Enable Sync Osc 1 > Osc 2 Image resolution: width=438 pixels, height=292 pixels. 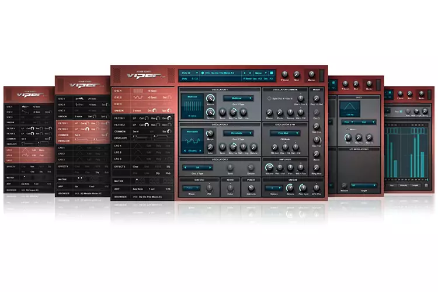click(x=269, y=99)
